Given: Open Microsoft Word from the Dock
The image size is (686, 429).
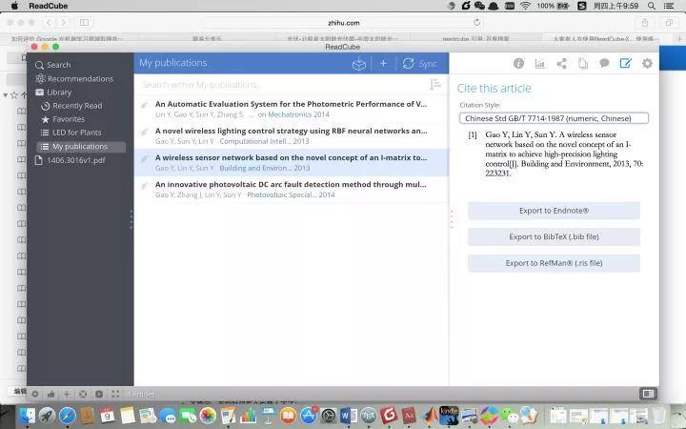Looking at the screenshot, I should point(349,416).
